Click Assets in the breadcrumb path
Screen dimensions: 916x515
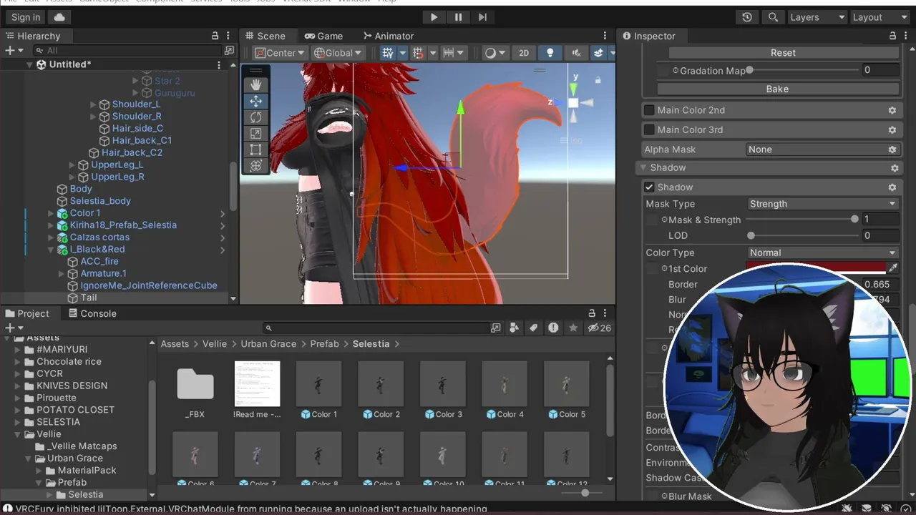(x=175, y=344)
